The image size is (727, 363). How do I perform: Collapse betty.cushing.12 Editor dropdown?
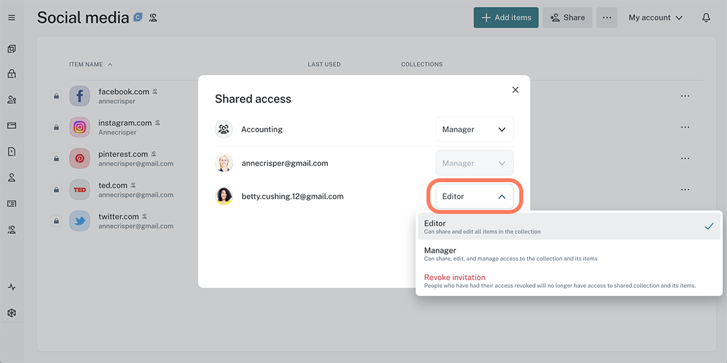(474, 196)
